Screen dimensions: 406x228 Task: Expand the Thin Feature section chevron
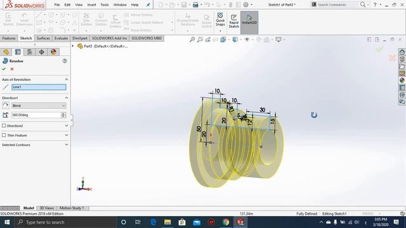click(67, 135)
